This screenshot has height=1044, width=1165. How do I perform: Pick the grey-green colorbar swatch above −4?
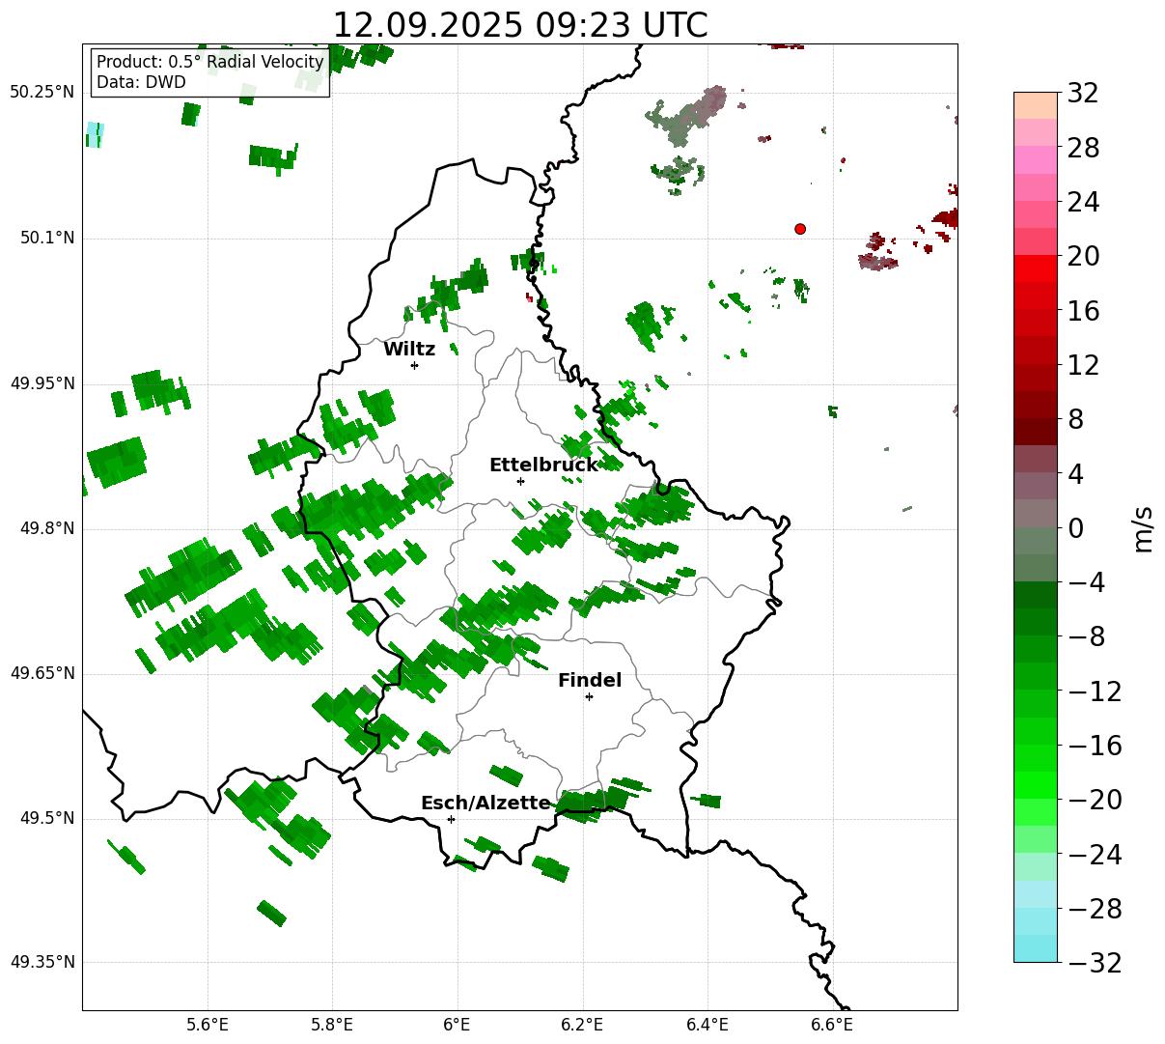pyautogui.click(x=1036, y=568)
